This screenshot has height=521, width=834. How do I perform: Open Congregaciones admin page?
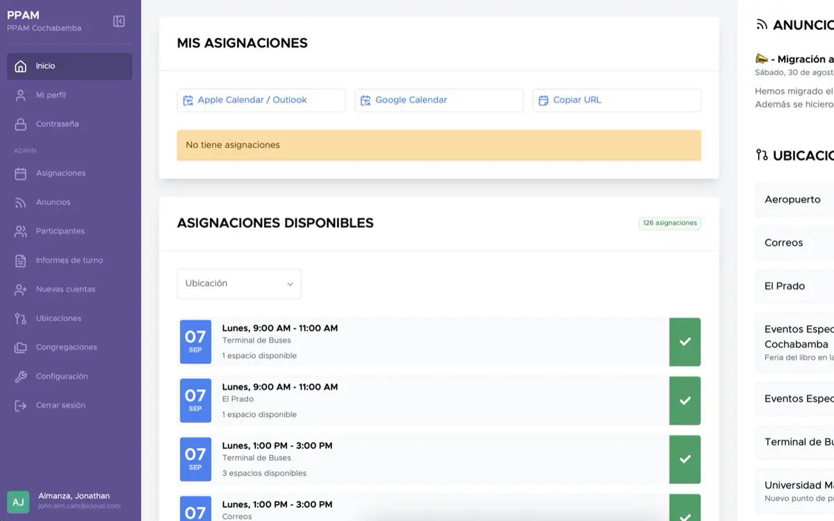pyautogui.click(x=69, y=347)
